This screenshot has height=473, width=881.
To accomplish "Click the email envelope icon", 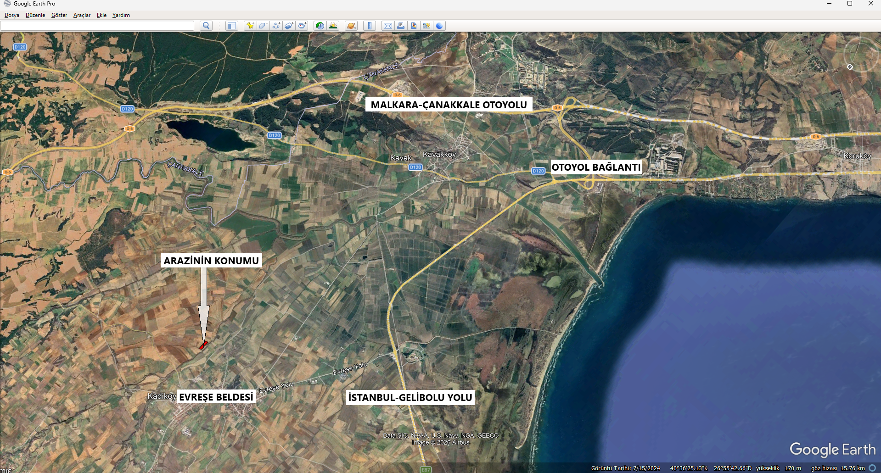I will tap(388, 26).
